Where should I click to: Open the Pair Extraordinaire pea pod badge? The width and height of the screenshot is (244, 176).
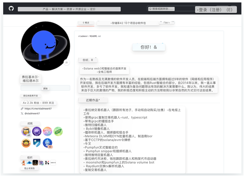point(58,131)
